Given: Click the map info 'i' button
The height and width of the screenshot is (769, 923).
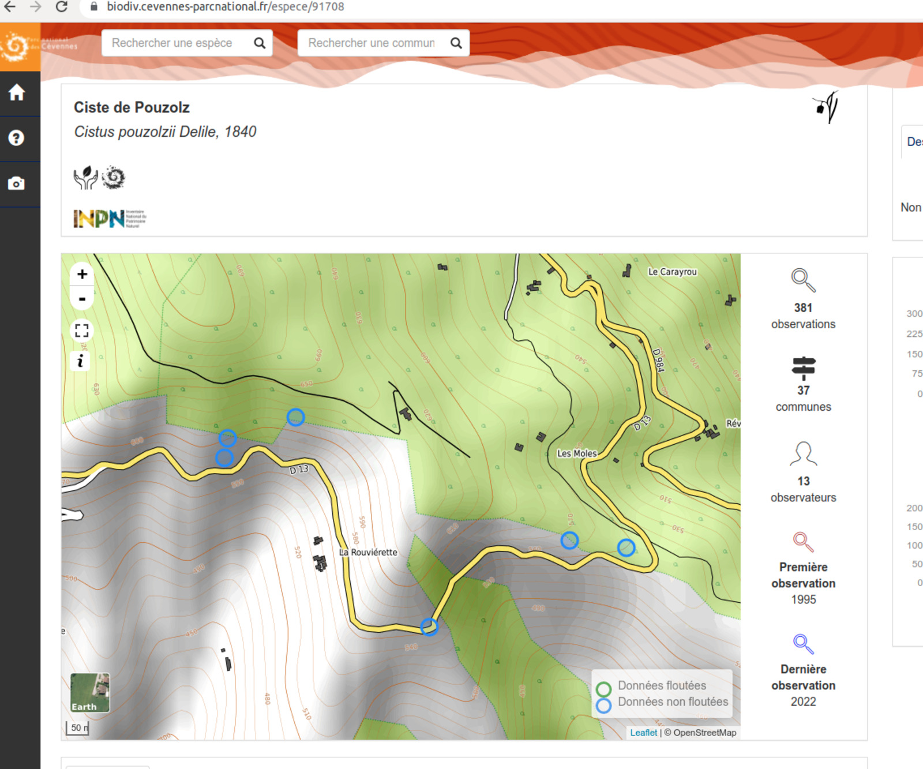Looking at the screenshot, I should coord(81,361).
